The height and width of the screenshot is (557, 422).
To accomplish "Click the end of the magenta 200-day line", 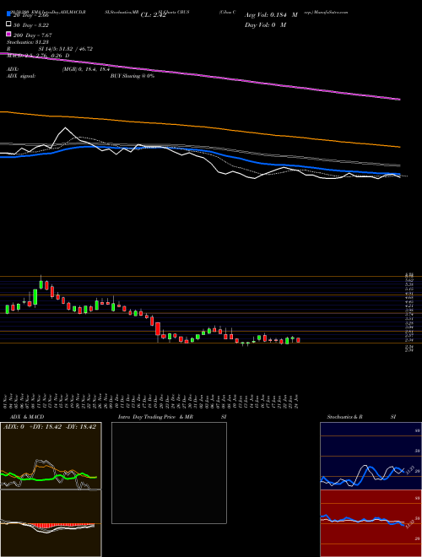I will pos(399,100).
